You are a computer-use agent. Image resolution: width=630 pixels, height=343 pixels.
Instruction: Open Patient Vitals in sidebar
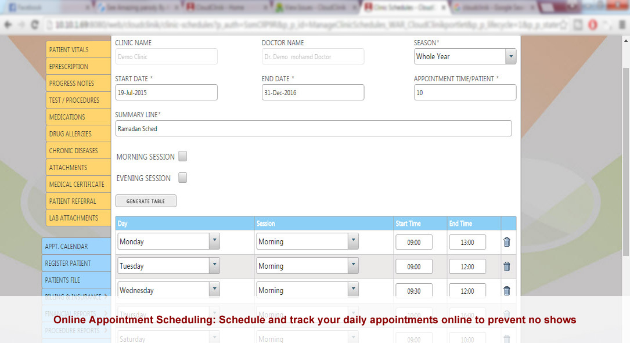tap(78, 50)
